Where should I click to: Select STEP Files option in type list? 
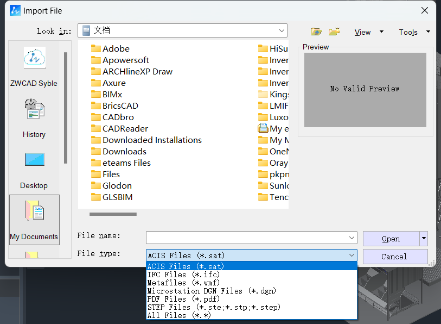point(214,307)
